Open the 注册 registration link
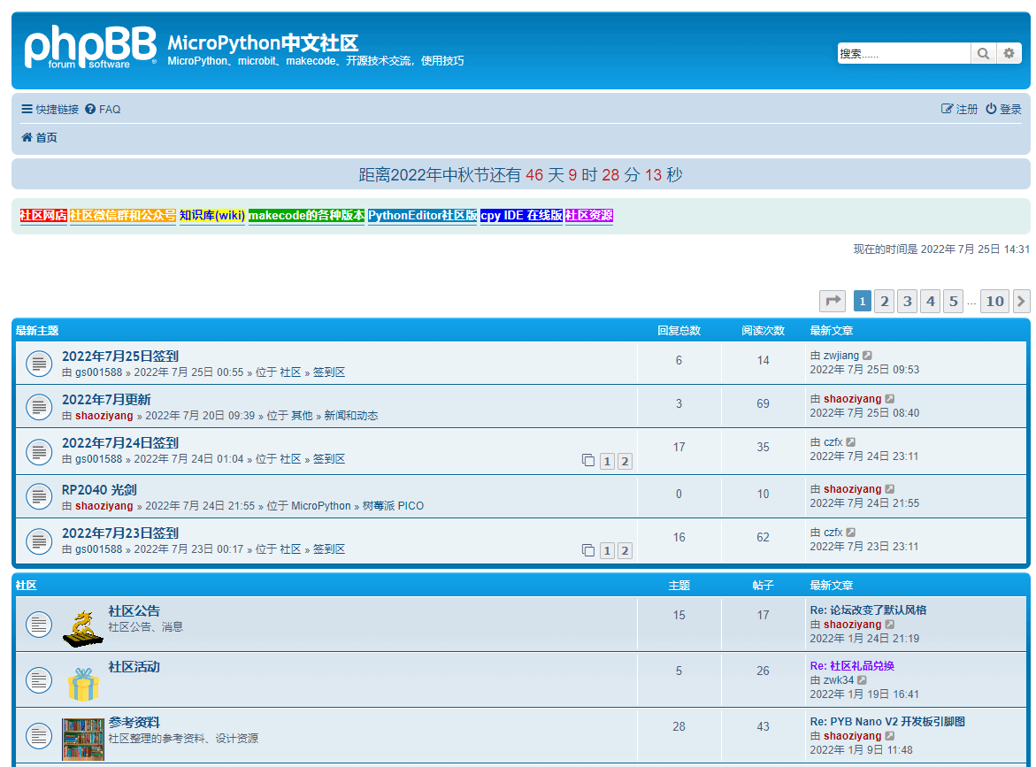Viewport: 1036px width, 767px height. point(960,110)
